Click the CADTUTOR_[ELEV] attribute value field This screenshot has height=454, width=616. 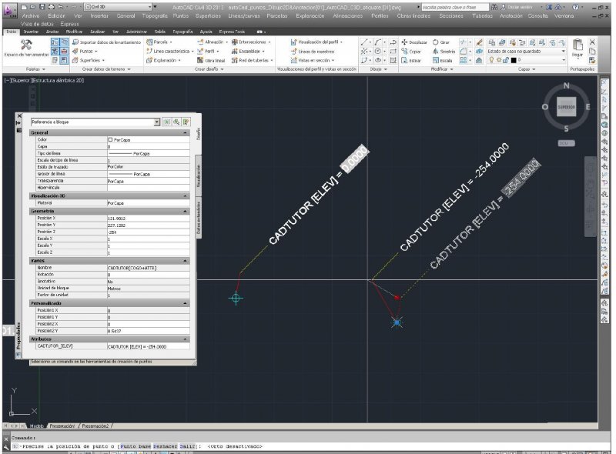148,347
